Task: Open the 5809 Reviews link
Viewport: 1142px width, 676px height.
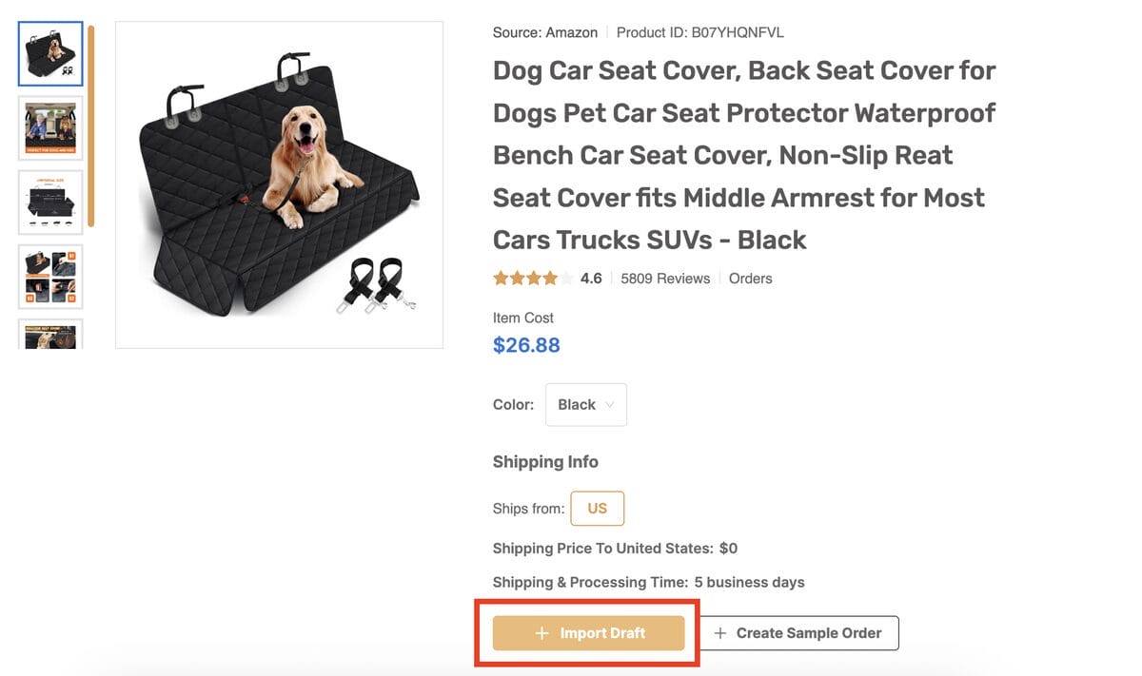Action: click(x=665, y=279)
